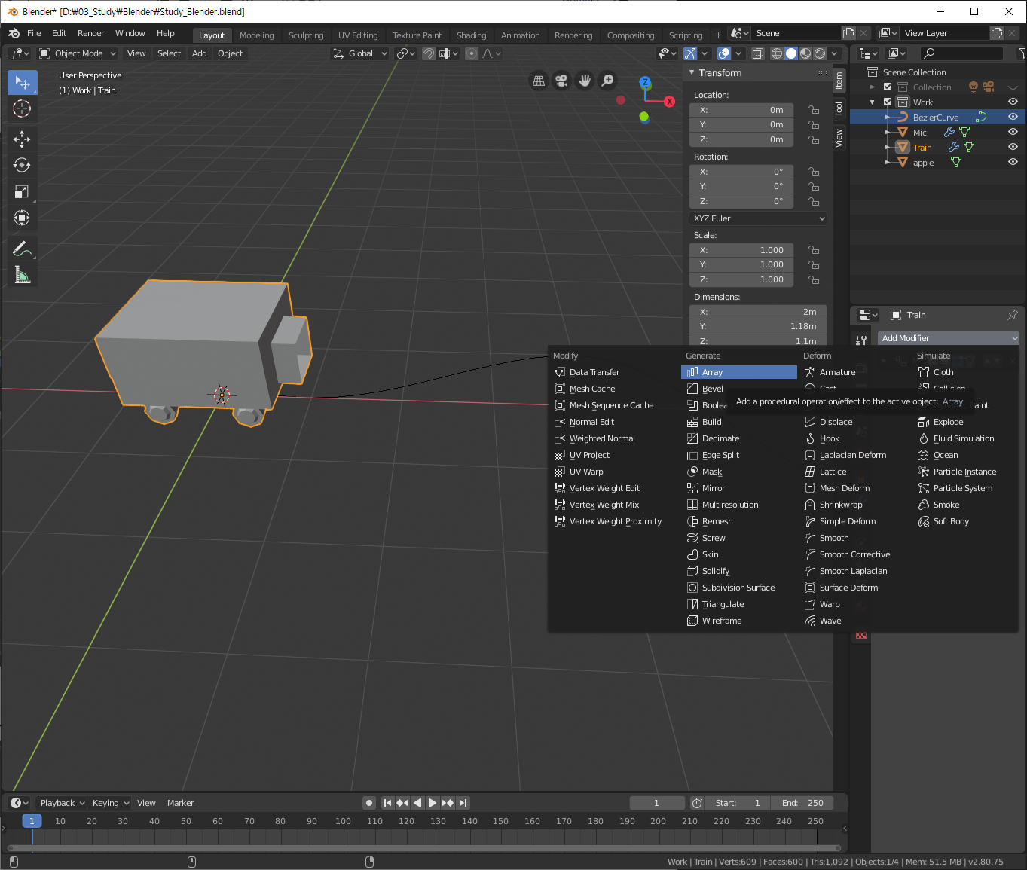Screen dimensions: 1027x870
Task: Lock the X location field
Action: pyautogui.click(x=814, y=110)
